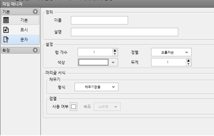Viewport: 214px width, 136px height.
Task: Click the 파일 매니저 title bar text
Action: click(x=12, y=4)
